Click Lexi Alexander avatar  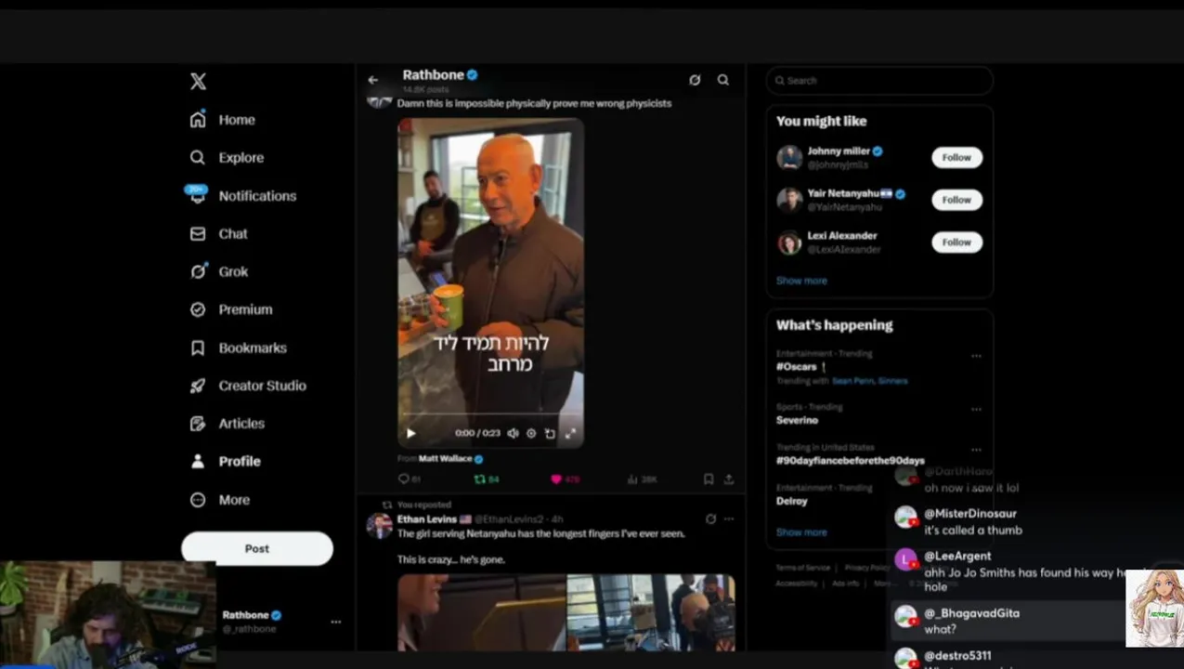click(x=789, y=243)
